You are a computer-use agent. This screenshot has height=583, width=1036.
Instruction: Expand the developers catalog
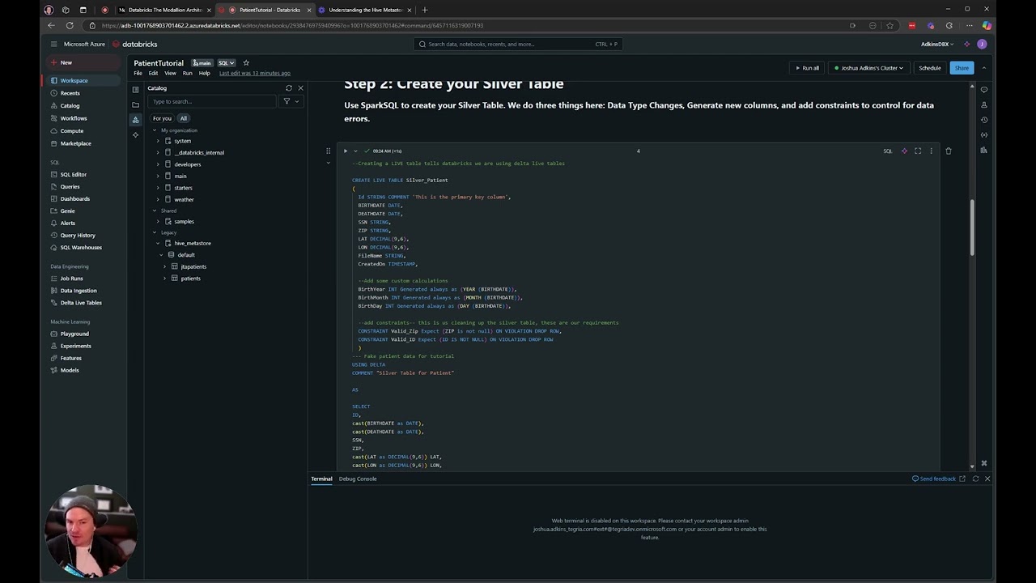(158, 164)
